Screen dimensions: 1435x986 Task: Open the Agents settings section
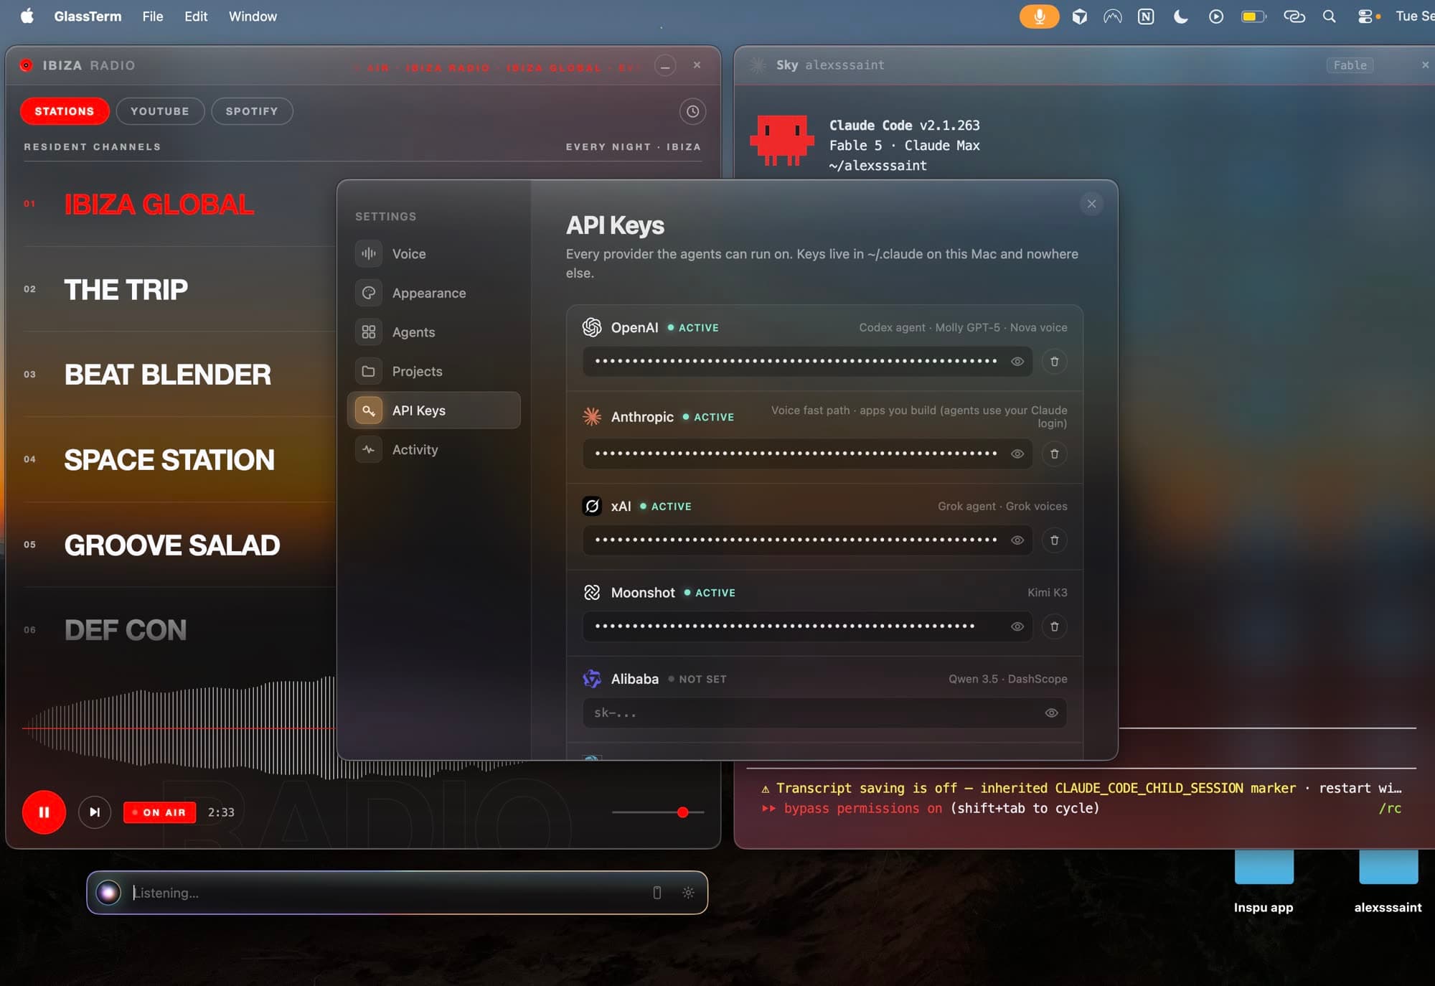click(433, 332)
